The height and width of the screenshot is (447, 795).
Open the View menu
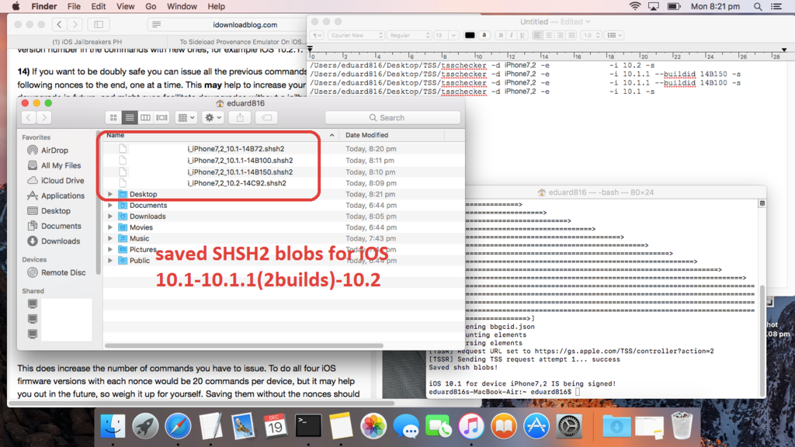[x=125, y=6]
